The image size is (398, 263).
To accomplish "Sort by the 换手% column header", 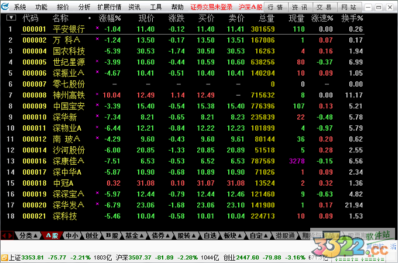I will pyautogui.click(x=352, y=18).
